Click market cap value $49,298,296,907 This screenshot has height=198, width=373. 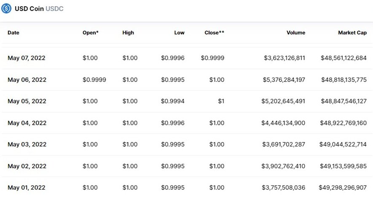[342, 187]
